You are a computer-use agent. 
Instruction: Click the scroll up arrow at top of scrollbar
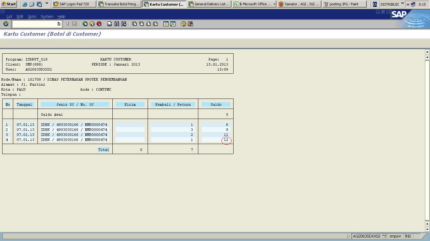click(x=427, y=52)
